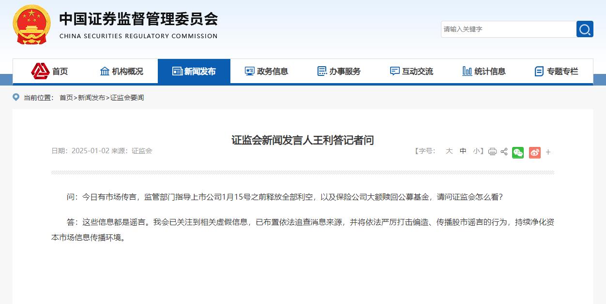Expand more share options plus icon
Image resolution: width=606 pixels, height=304 pixels.
click(x=548, y=152)
